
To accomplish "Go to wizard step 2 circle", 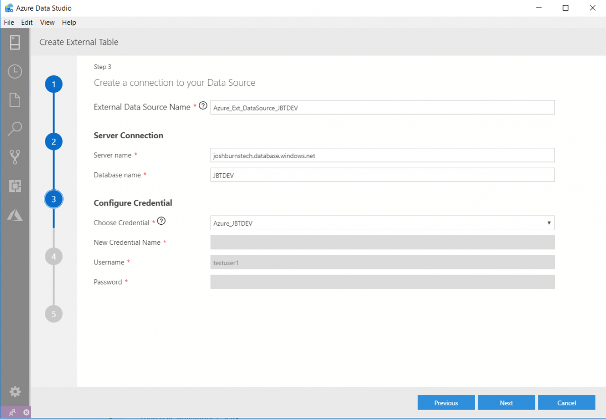I will [54, 142].
